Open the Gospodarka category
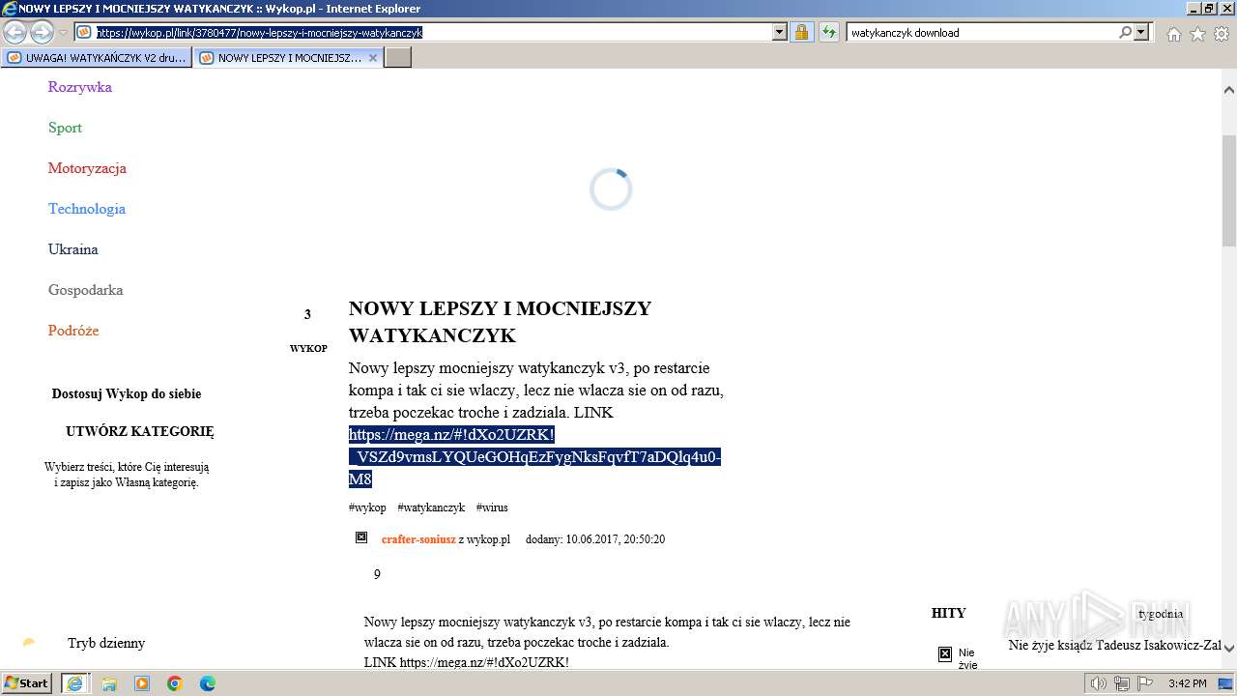This screenshot has height=696, width=1237. [x=86, y=290]
